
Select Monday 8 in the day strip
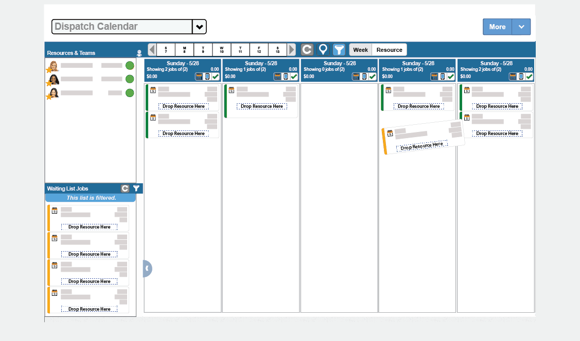(185, 49)
